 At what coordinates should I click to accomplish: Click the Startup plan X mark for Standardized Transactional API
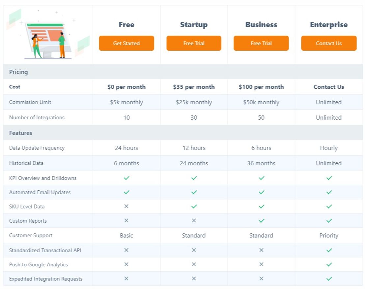coord(194,250)
